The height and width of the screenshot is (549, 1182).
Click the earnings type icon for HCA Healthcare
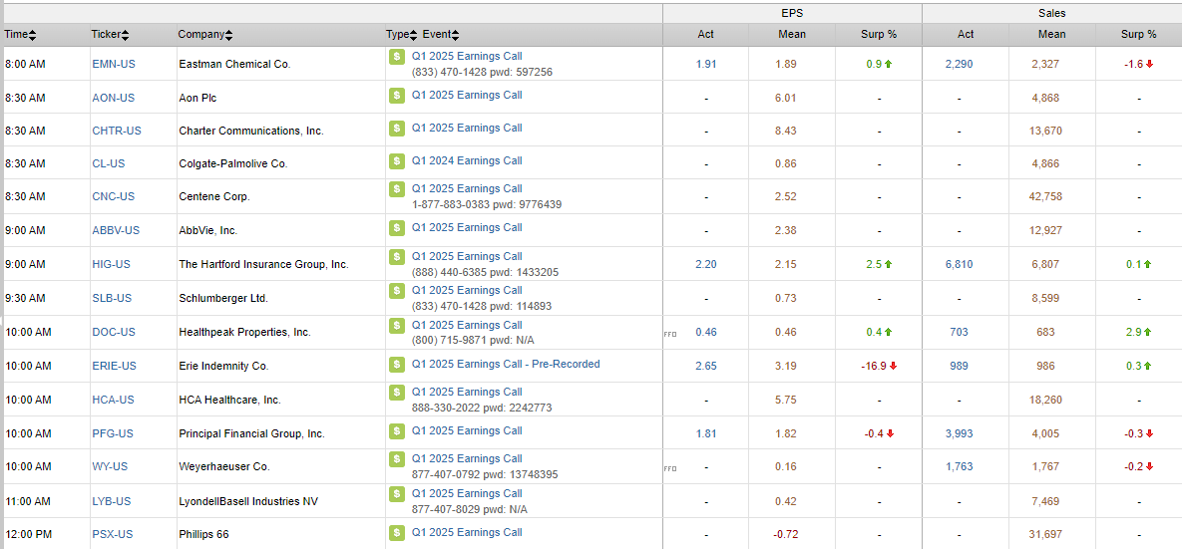(397, 393)
